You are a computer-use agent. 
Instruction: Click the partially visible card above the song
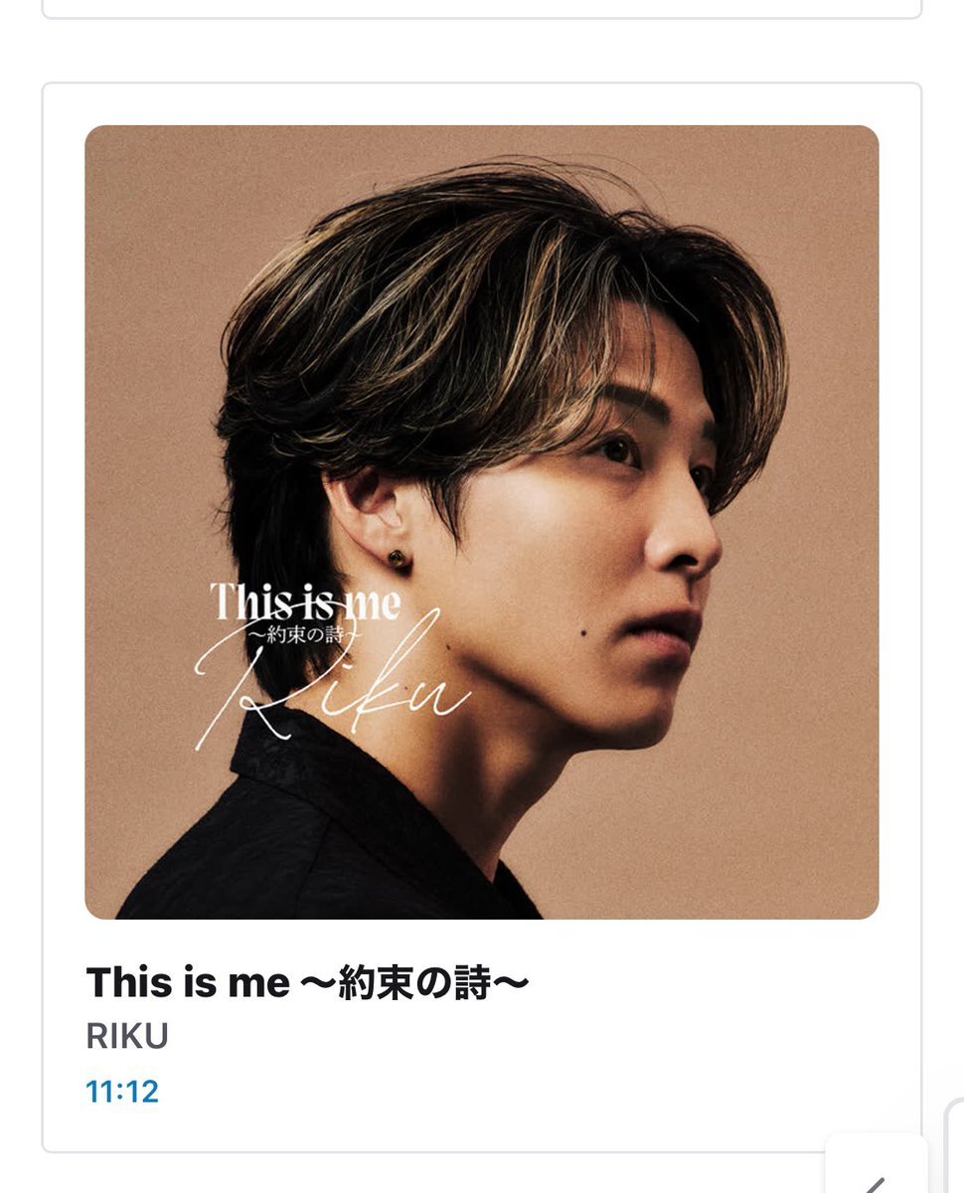482,9
